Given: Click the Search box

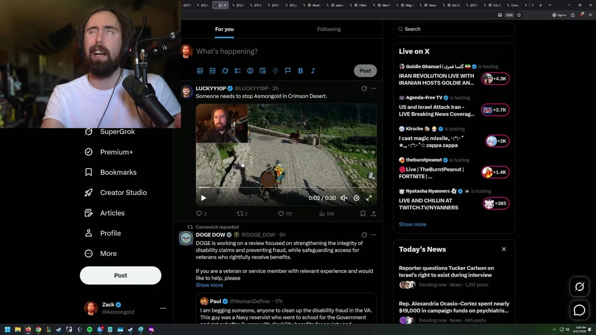Looking at the screenshot, I should point(454,29).
